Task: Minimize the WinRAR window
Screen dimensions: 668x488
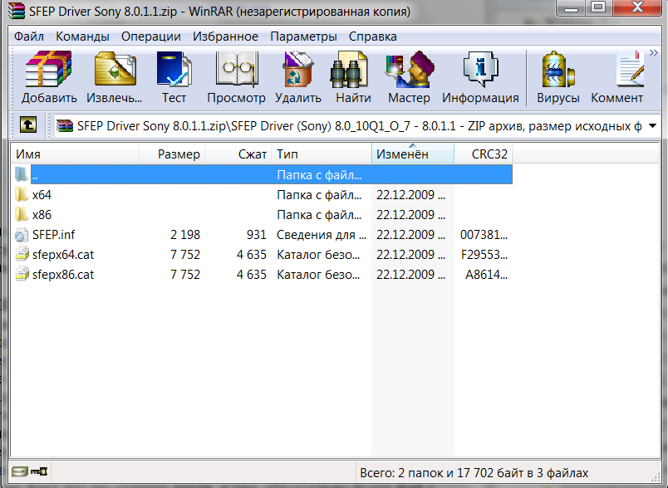Action: point(571,7)
